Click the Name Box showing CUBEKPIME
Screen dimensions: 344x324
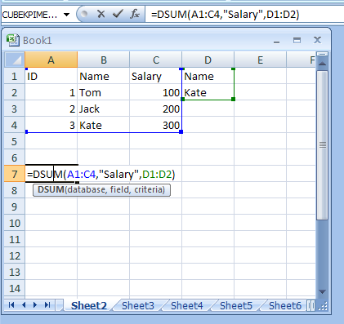tap(30, 15)
